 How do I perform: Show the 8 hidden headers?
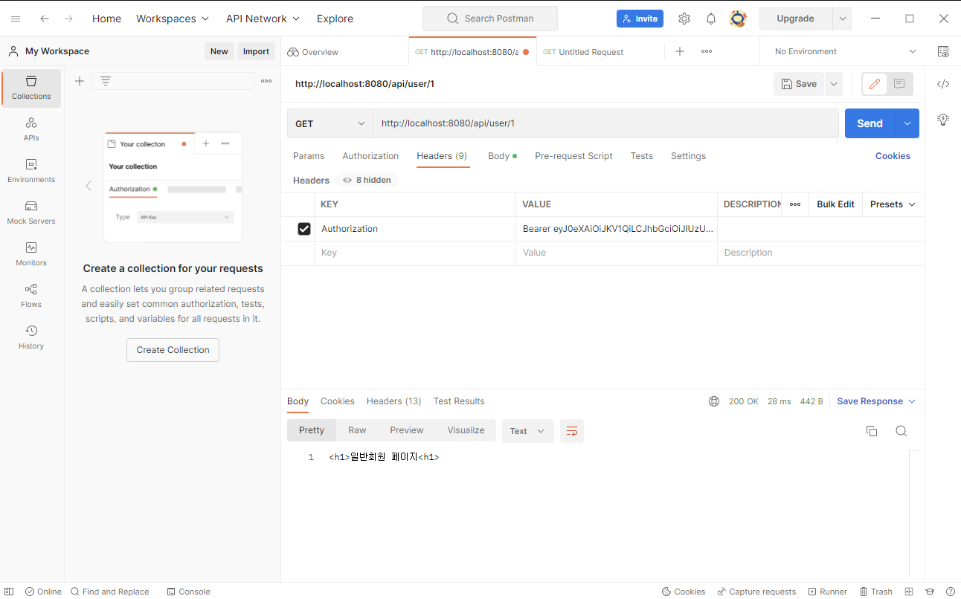pos(366,180)
